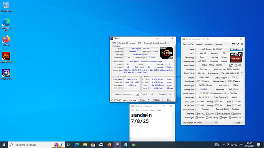This screenshot has height=148, width=264.
Task: Select the Microsoft Edge desktop shortcut
Action: pyautogui.click(x=6, y=25)
